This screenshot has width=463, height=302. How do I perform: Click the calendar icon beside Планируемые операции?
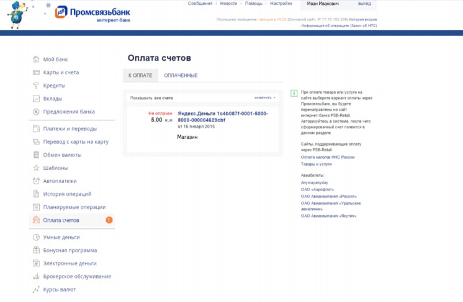coord(36,207)
